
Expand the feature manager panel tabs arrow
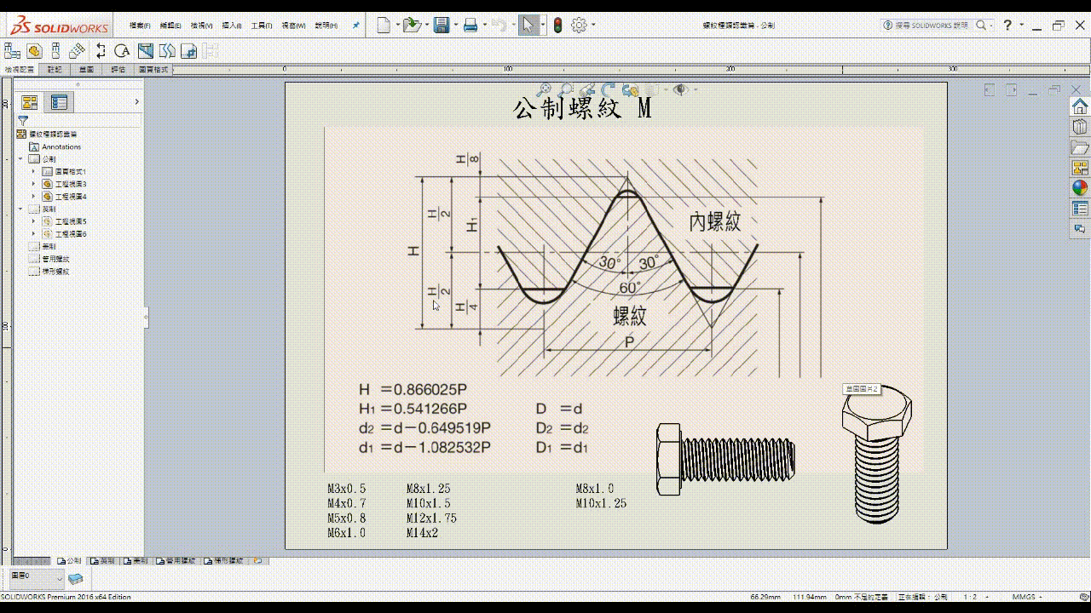136,102
